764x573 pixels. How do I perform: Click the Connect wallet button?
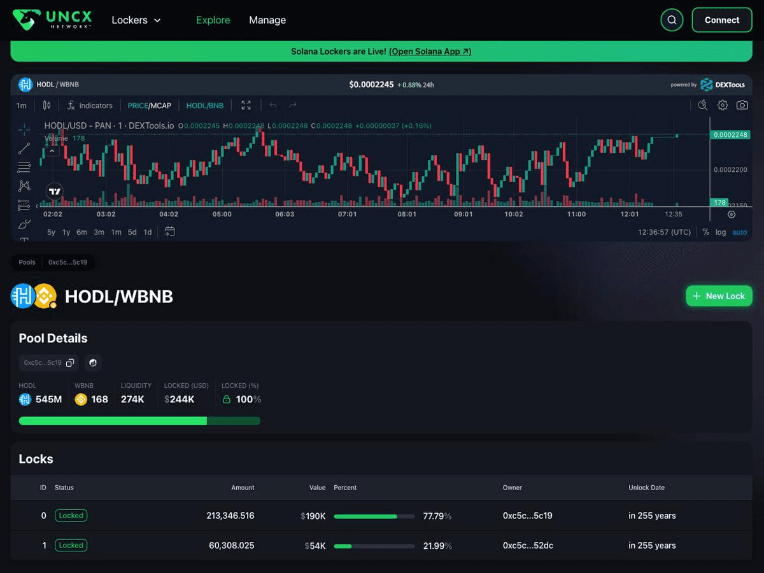coord(722,20)
